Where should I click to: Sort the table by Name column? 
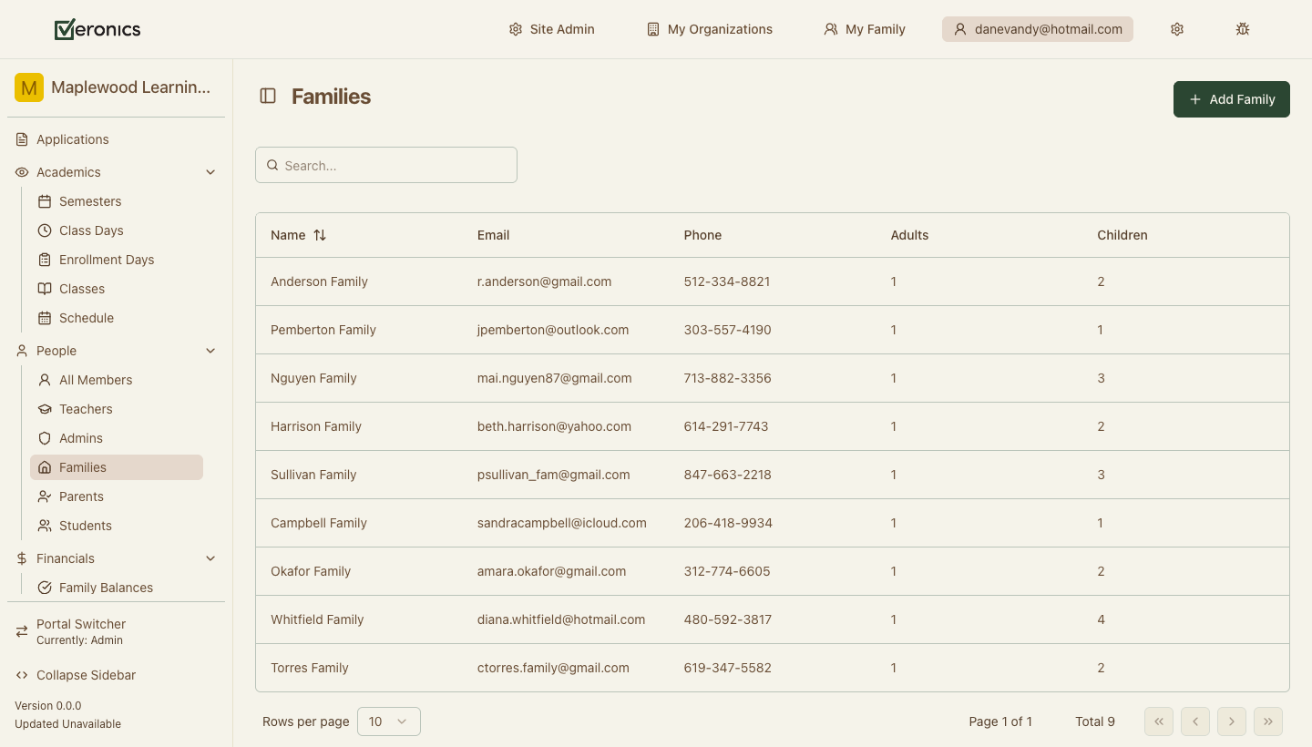298,235
